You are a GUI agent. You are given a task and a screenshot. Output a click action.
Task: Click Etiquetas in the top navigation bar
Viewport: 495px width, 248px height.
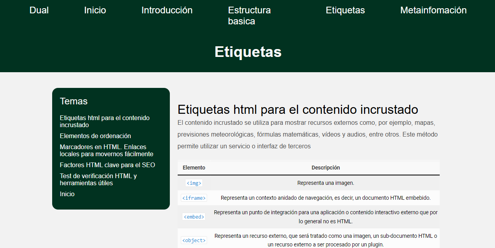click(345, 10)
